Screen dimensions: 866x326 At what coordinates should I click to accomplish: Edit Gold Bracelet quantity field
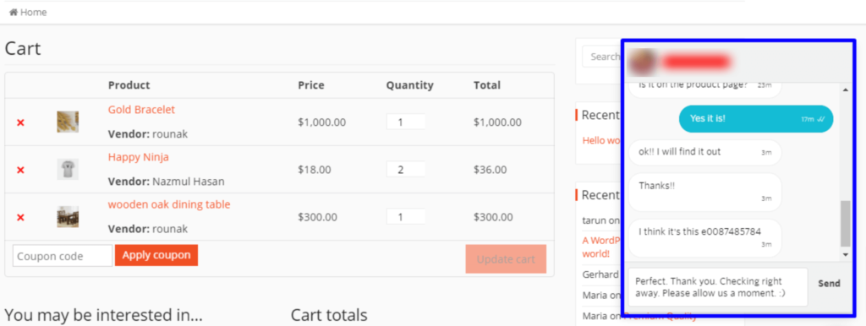(x=405, y=122)
